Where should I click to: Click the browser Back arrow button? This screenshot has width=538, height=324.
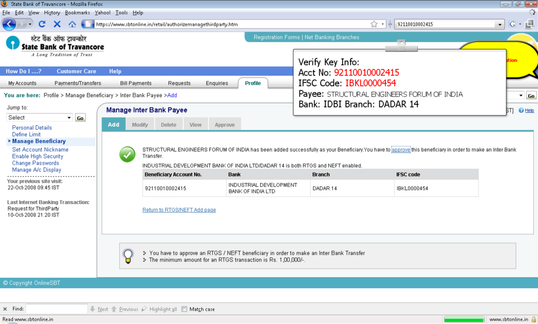(x=9, y=24)
